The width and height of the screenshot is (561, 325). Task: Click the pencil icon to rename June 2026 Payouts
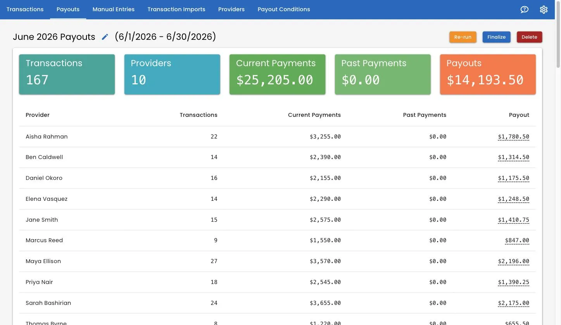pos(105,37)
